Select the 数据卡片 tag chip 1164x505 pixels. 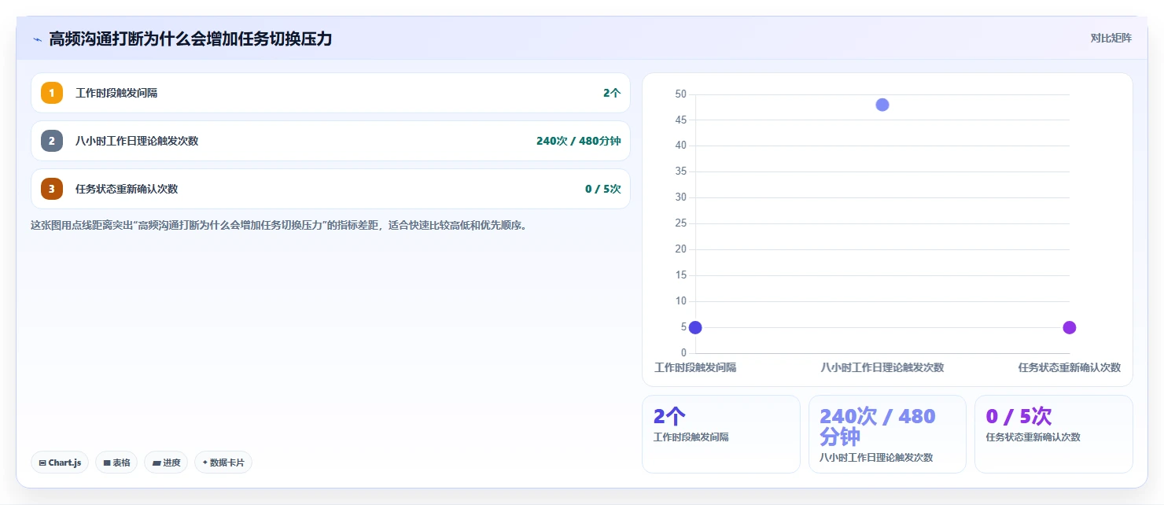[223, 463]
